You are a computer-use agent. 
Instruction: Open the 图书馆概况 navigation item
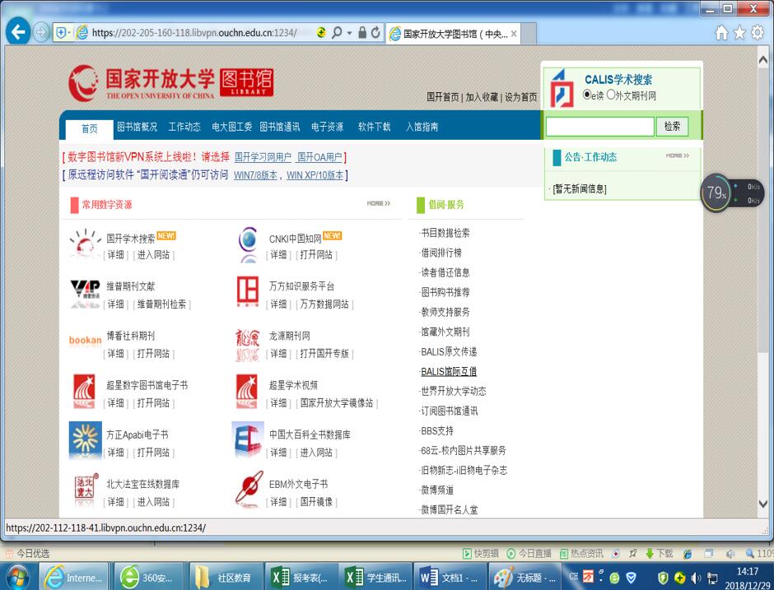click(138, 127)
